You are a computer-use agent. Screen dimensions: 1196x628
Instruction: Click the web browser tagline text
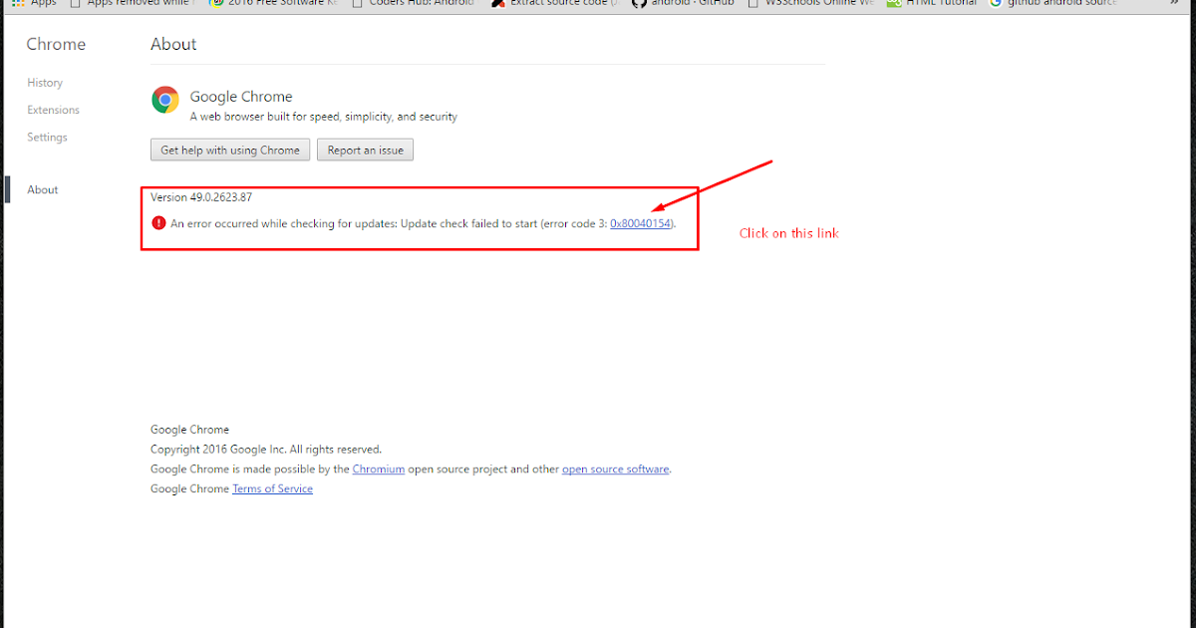coord(324,117)
